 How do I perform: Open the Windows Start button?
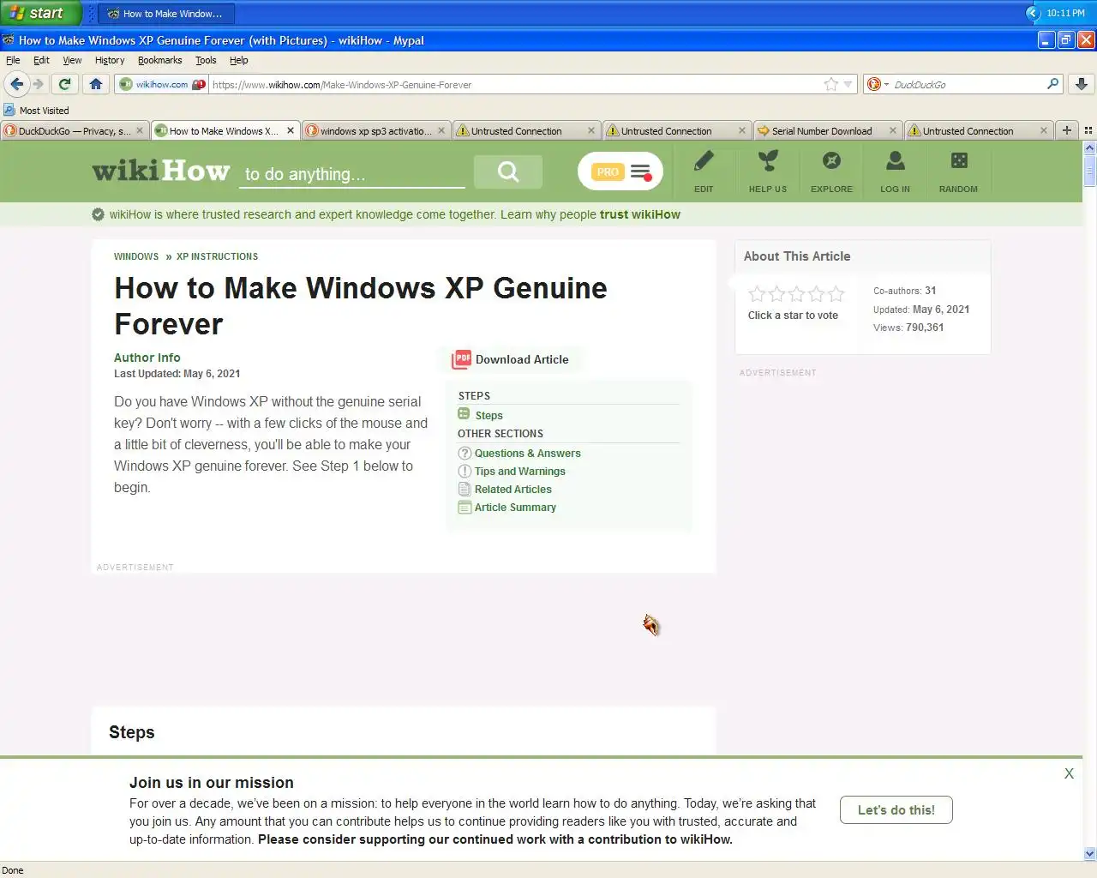pyautogui.click(x=40, y=13)
